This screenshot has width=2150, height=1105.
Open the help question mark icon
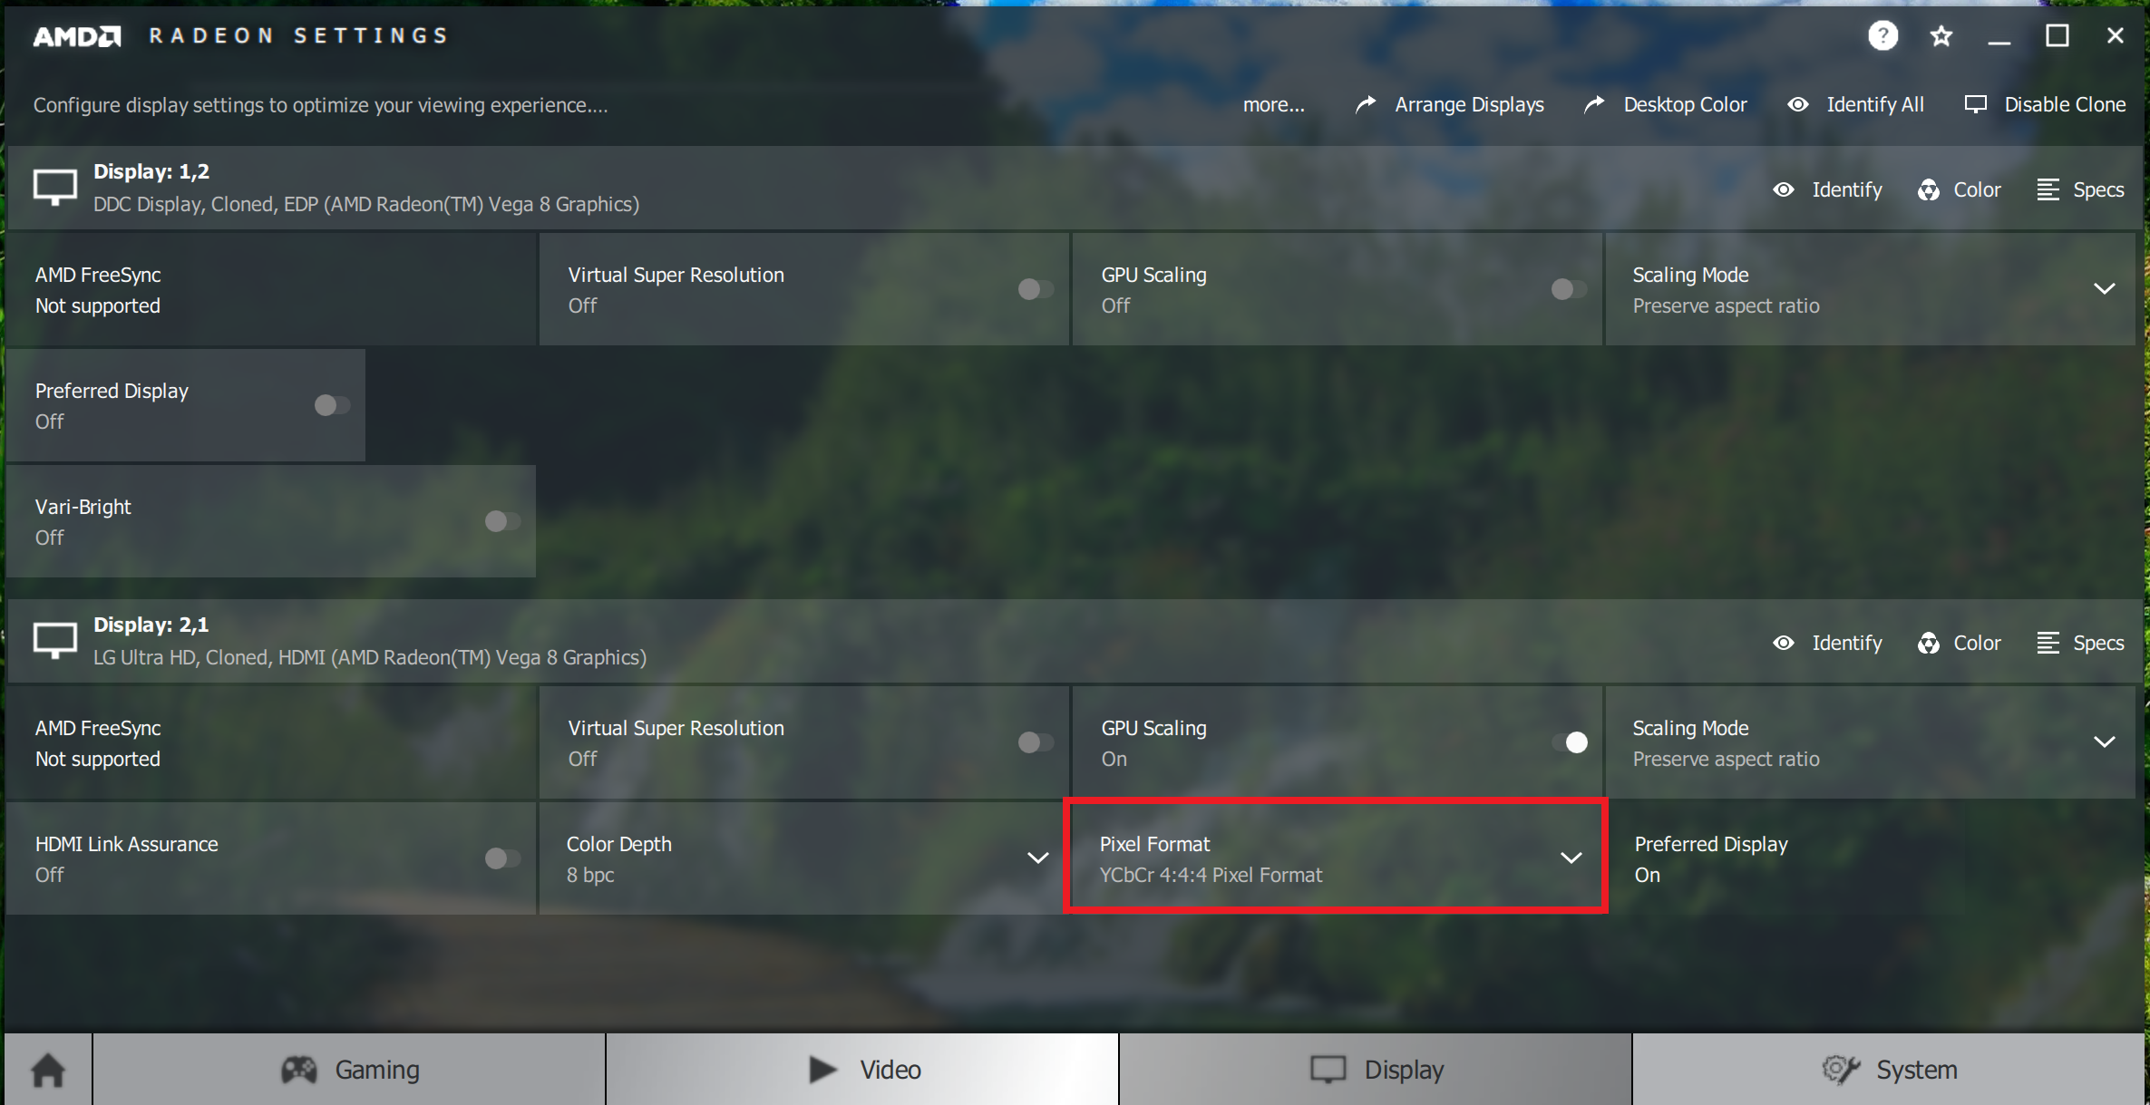pos(1883,36)
